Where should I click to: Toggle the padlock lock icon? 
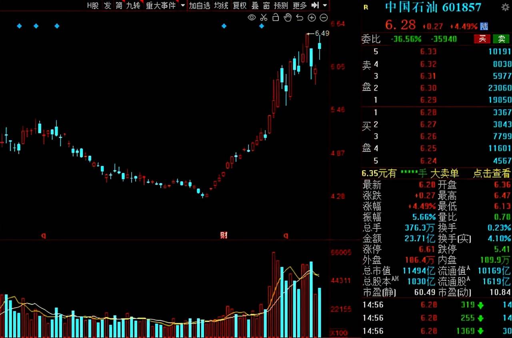(276, 17)
